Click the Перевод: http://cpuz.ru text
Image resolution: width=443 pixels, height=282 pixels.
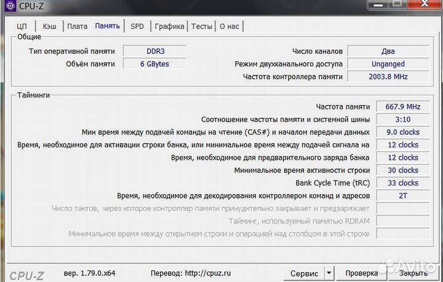tap(190, 273)
